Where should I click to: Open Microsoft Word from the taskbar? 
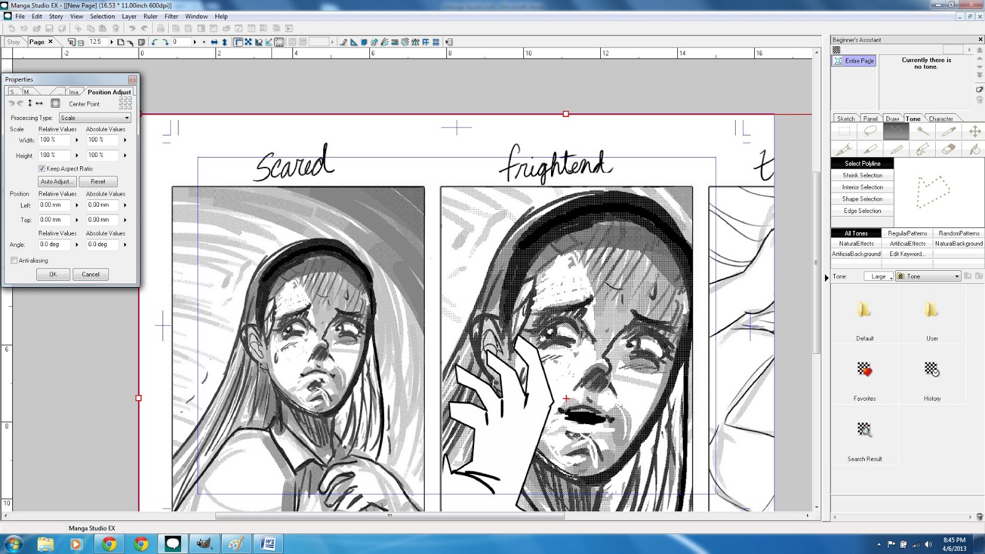click(x=268, y=544)
